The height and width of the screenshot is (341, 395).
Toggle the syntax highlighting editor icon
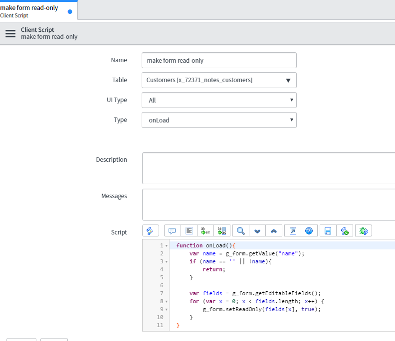[x=150, y=231]
